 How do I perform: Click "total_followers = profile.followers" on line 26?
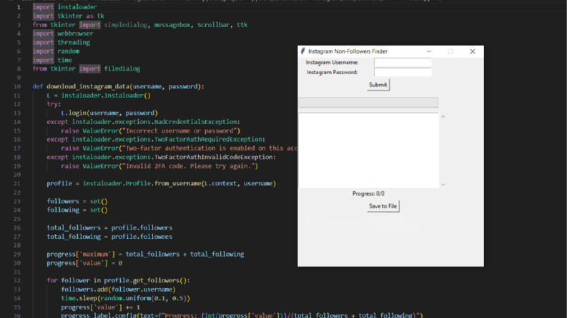pyautogui.click(x=109, y=228)
